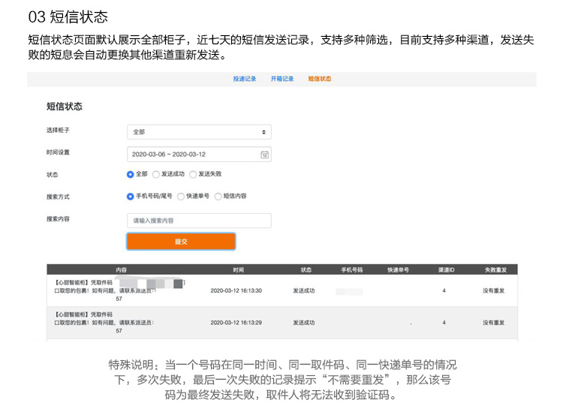Select 手机号码/尾号 search method radio
The width and height of the screenshot is (563, 418).
(131, 197)
